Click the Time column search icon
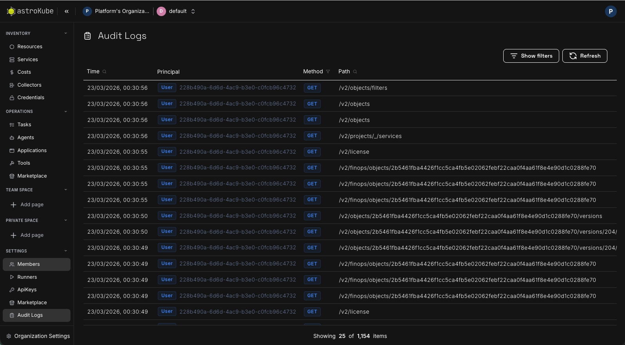This screenshot has height=345, width=625. pos(105,72)
